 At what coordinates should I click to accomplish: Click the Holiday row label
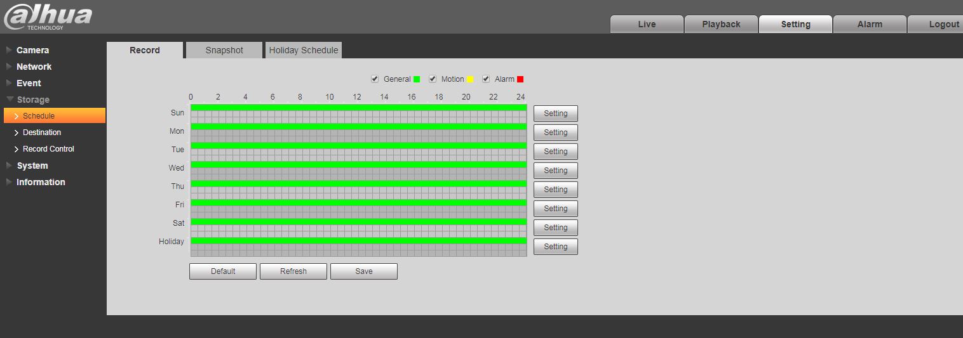(x=172, y=242)
